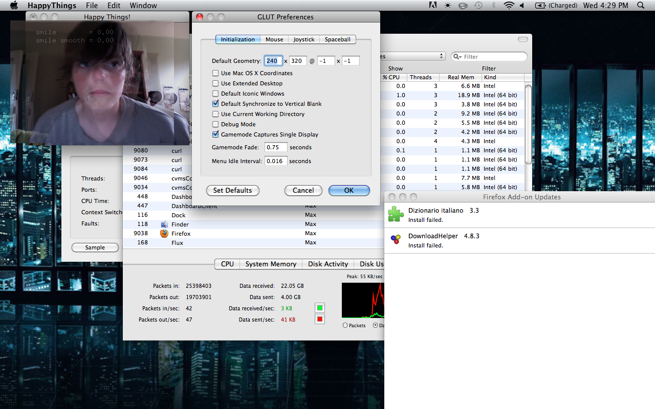Open the Spotlight search magnifier
The width and height of the screenshot is (655, 409).
pyautogui.click(x=641, y=6)
